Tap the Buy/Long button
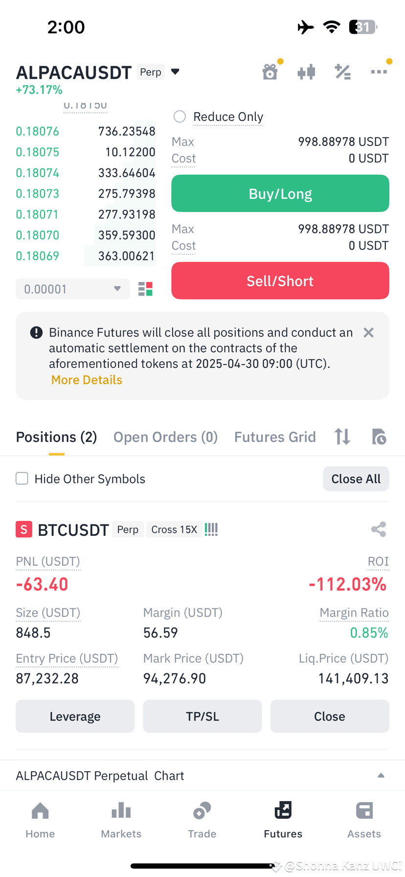 280,193
